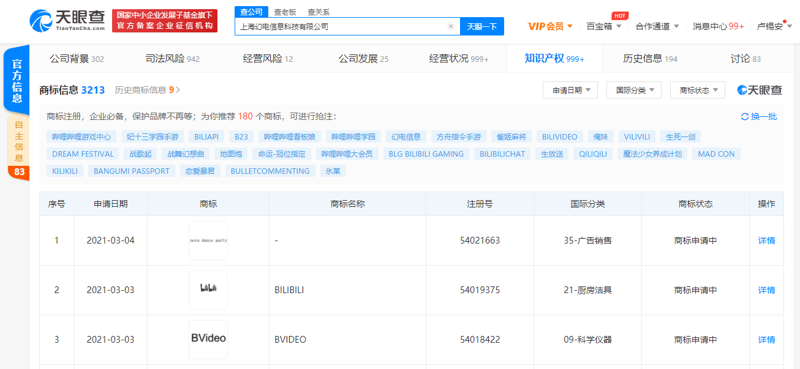The height and width of the screenshot is (369, 800).
Task: Click the 天眼一下 search button
Action: (483, 26)
